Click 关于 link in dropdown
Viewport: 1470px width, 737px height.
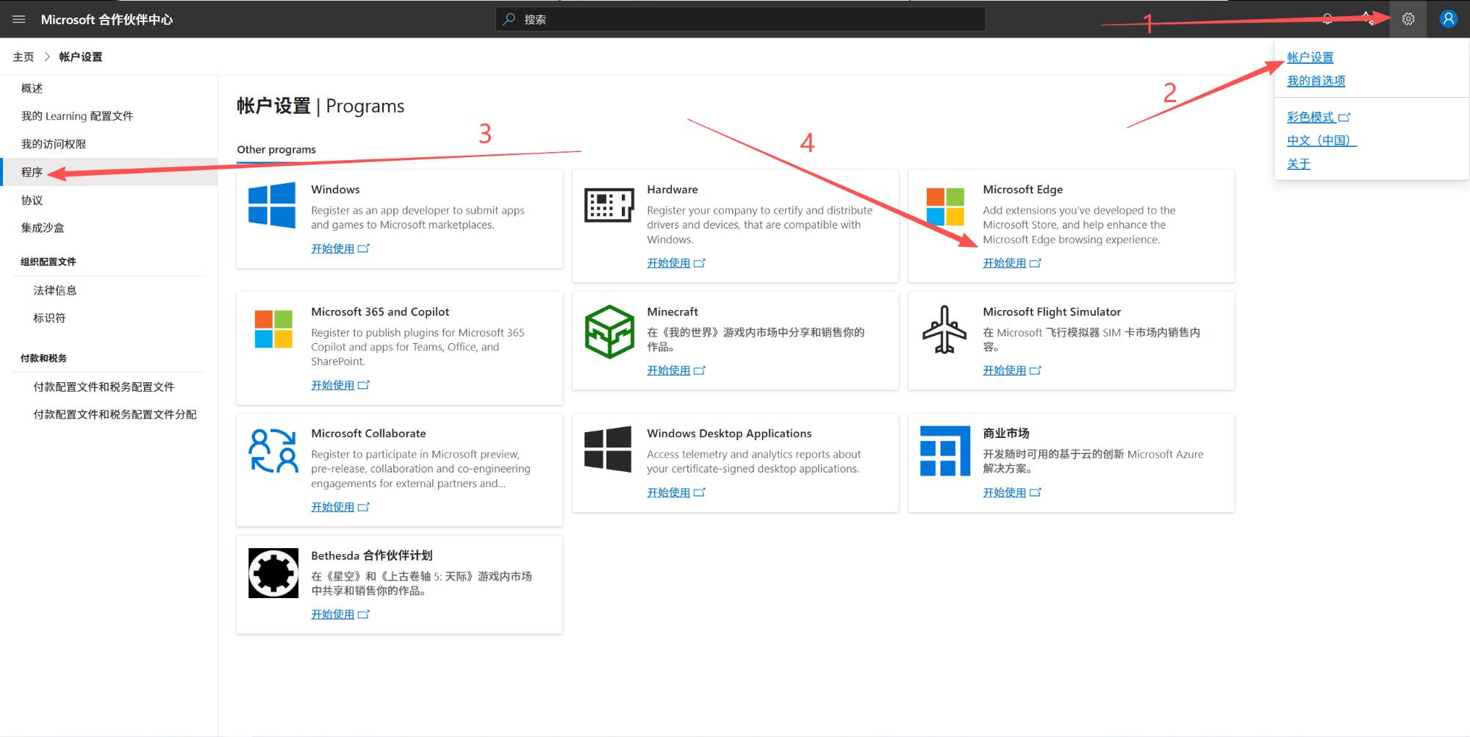(1298, 164)
